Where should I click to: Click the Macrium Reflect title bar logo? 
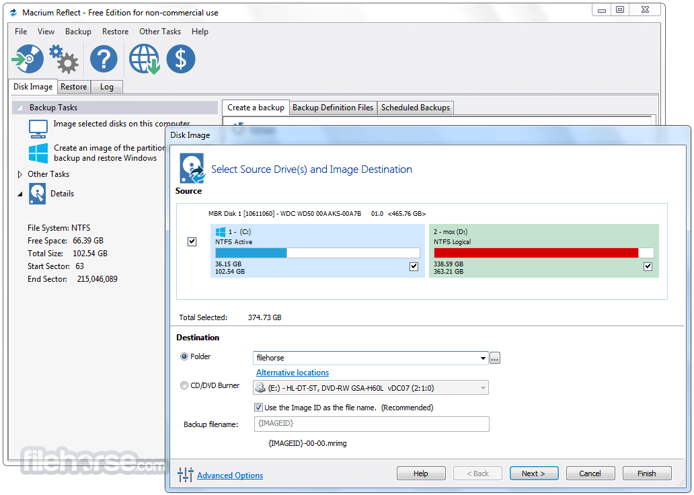(13, 12)
